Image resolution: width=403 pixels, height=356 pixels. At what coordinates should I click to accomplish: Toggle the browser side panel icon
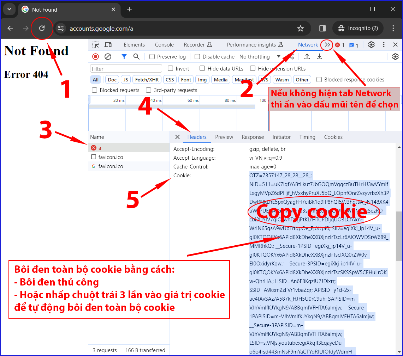(322, 28)
